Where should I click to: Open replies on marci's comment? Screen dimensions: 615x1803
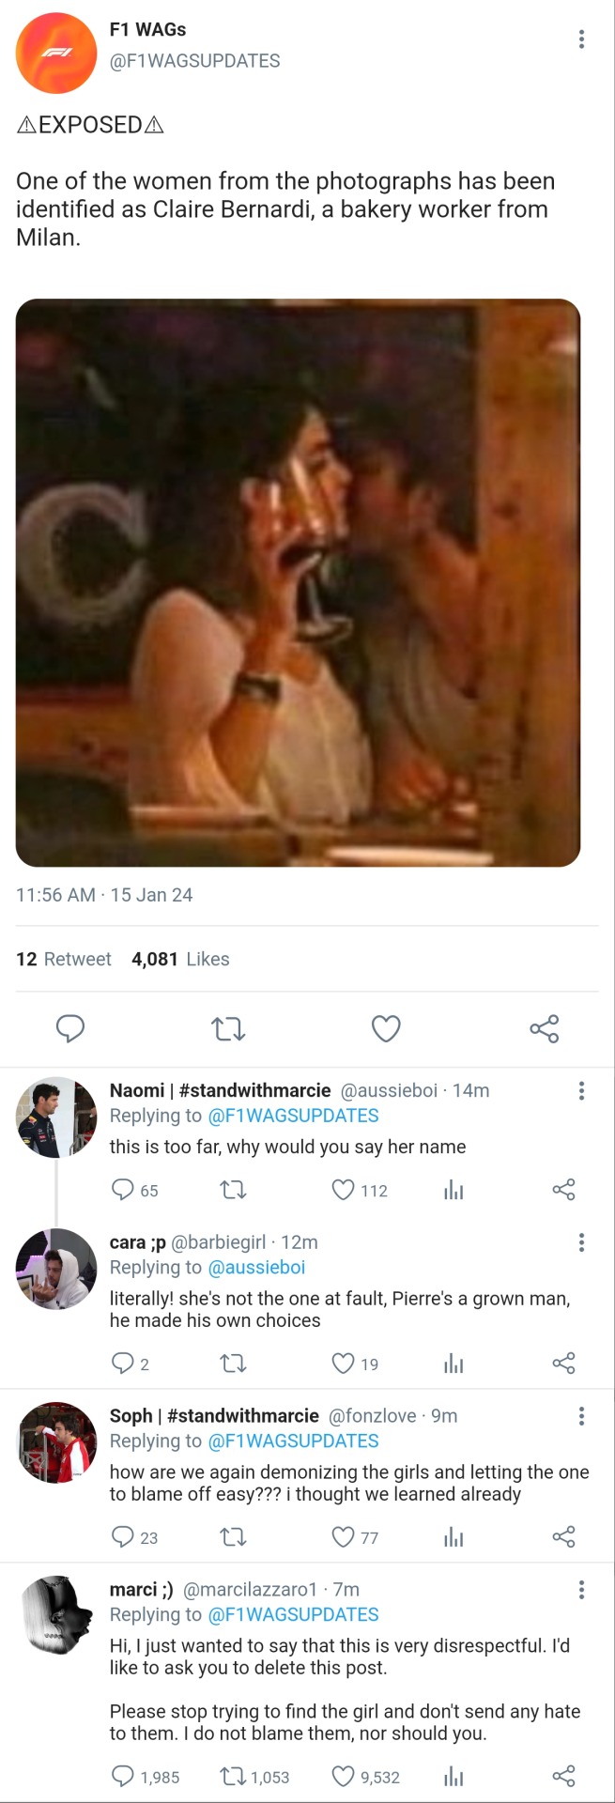coord(123,1777)
